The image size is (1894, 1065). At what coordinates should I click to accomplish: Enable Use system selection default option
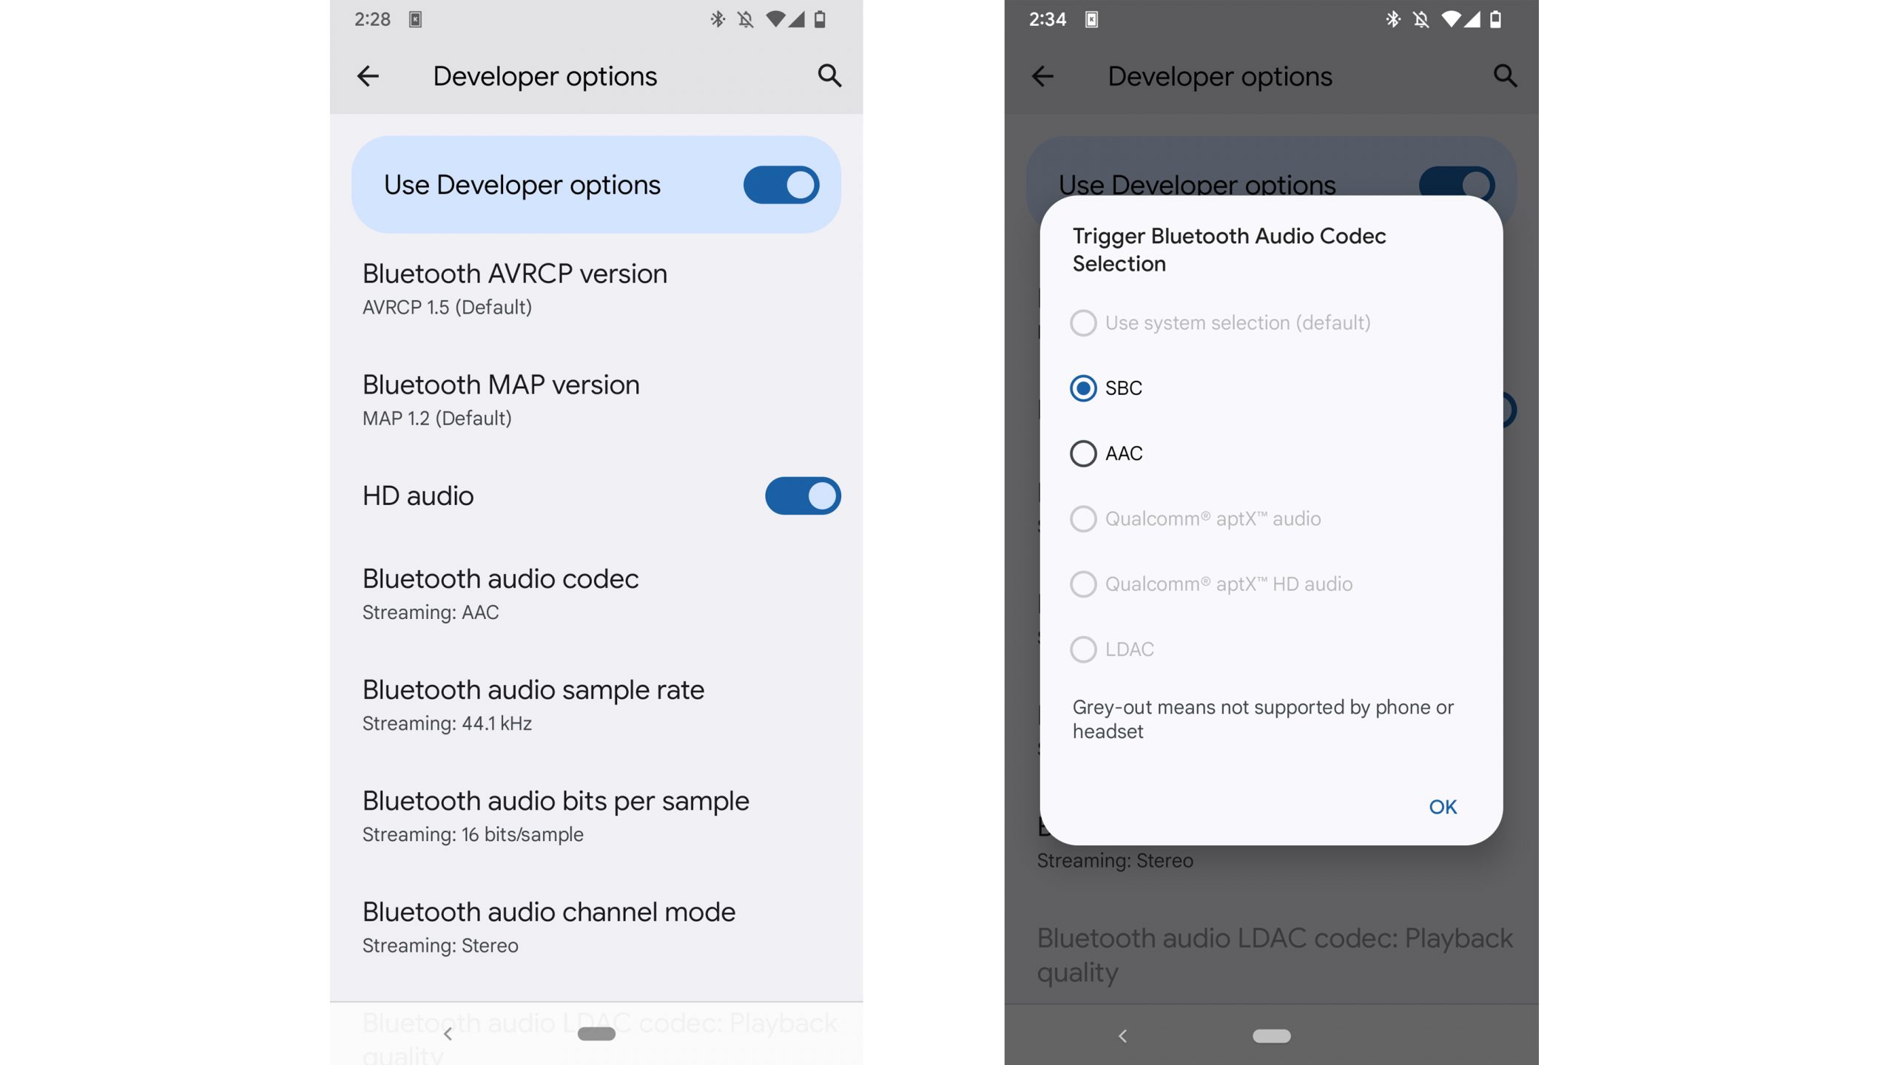(1084, 324)
